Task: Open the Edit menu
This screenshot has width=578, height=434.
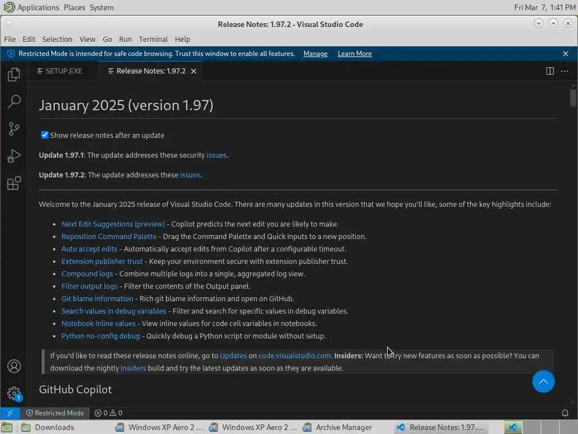Action: click(29, 39)
